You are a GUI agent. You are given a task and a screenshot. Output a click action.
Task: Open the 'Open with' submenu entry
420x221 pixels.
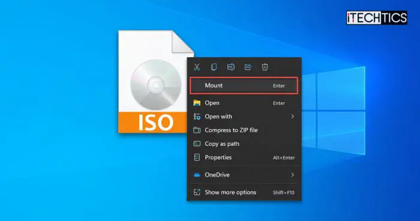pyautogui.click(x=244, y=117)
